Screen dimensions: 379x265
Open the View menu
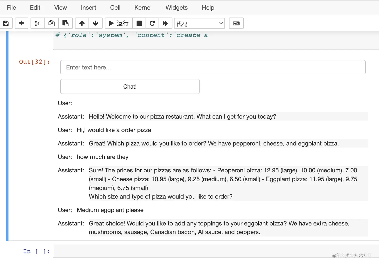click(61, 8)
